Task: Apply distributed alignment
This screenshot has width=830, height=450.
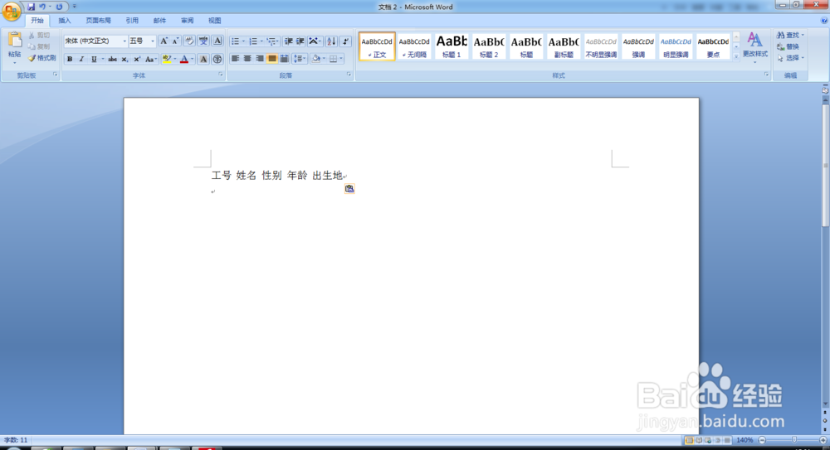Action: pos(284,59)
